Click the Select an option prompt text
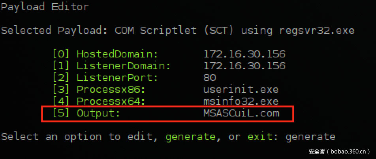The image size is (376, 159). pos(54,137)
